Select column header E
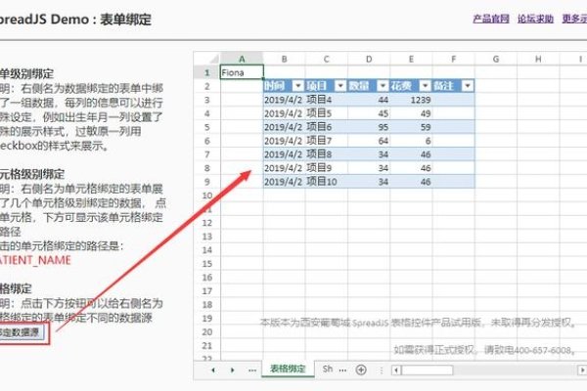The height and width of the screenshot is (391, 587). click(411, 59)
